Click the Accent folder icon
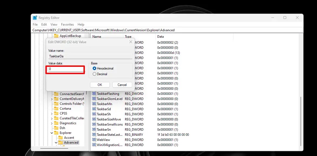The width and height of the screenshot is (317, 156). coord(61,138)
